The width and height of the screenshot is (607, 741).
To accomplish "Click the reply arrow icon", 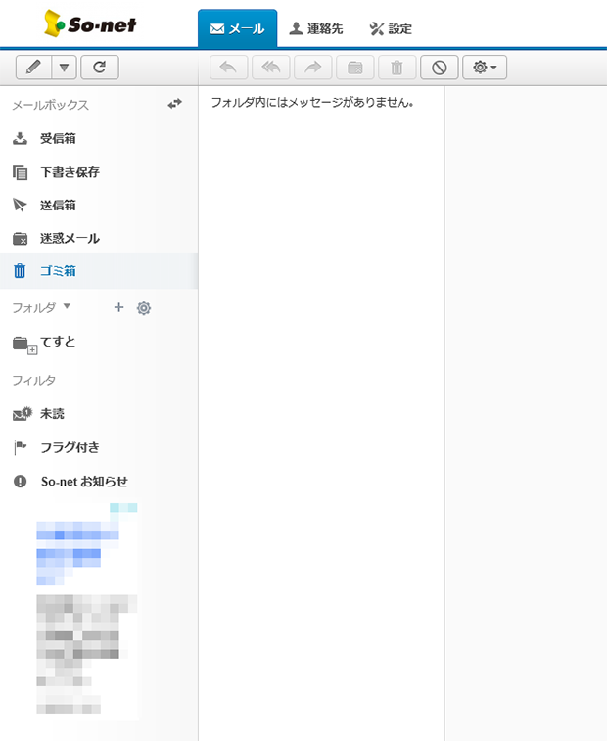I will (x=228, y=68).
